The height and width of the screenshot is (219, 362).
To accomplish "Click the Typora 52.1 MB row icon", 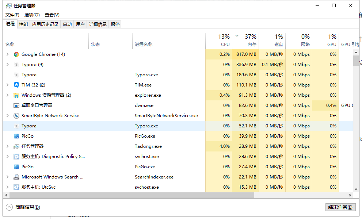I will (16, 126).
